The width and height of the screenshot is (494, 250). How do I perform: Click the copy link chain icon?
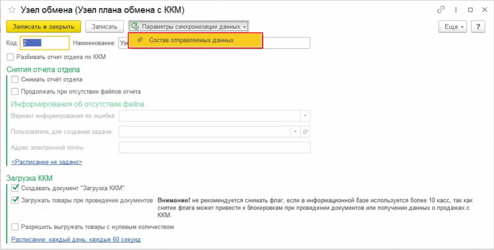click(x=441, y=10)
